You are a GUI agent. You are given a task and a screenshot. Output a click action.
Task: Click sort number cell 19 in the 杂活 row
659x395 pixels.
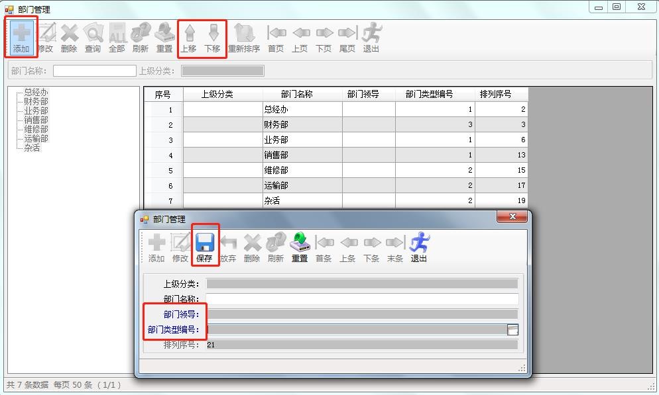pos(501,200)
